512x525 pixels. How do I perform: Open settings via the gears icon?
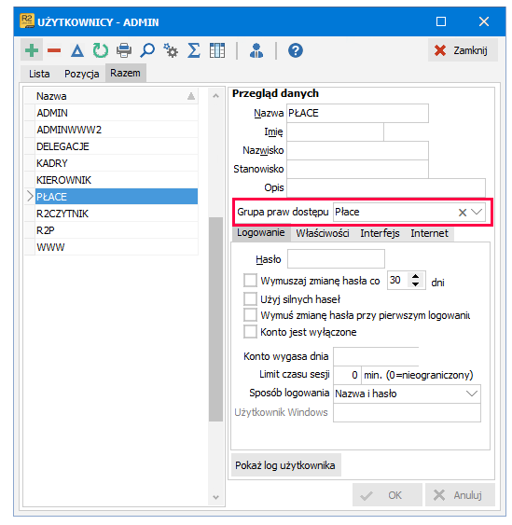click(x=171, y=50)
